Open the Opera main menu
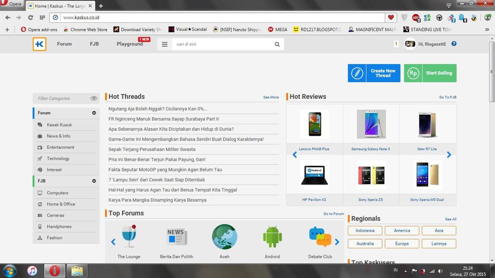This screenshot has height=278, width=495. click(x=11, y=4)
